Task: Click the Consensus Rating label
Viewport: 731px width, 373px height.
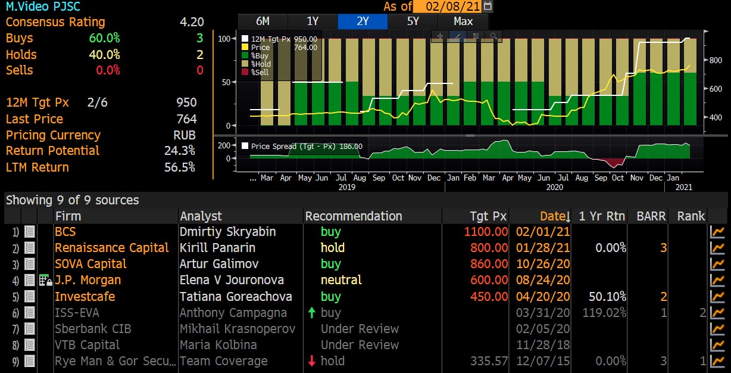Action: [55, 22]
